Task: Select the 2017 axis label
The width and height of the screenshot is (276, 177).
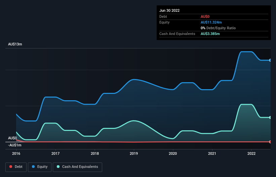Action: click(55, 153)
